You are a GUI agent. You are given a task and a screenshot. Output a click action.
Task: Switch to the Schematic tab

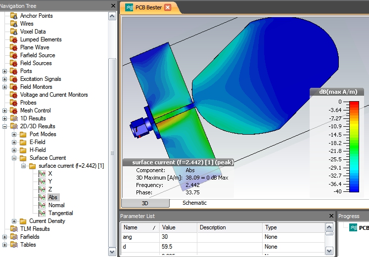pos(194,203)
